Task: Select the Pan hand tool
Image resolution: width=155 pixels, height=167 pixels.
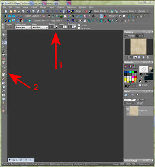Action: (3, 35)
